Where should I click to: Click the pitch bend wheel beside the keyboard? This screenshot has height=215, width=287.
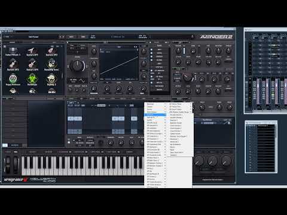click(8, 164)
